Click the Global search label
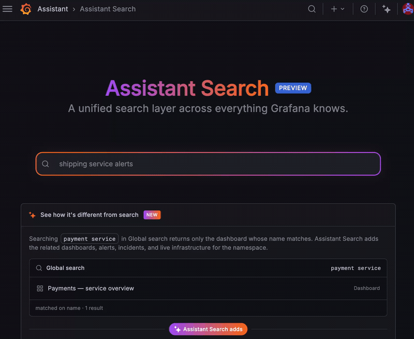 [65, 268]
